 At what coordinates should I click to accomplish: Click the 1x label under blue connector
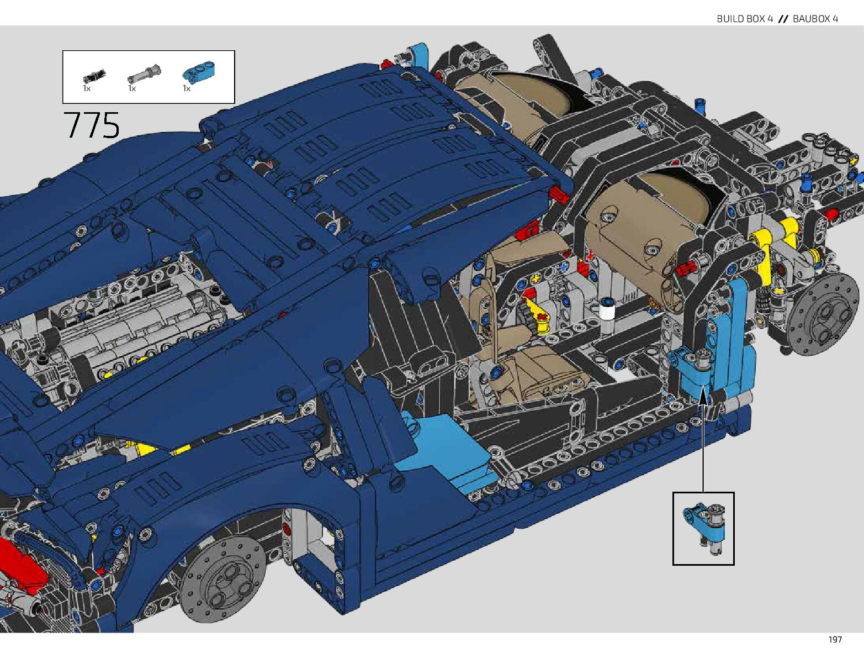point(187,88)
